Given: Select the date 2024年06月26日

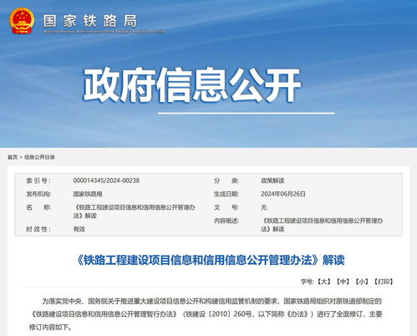Looking at the screenshot, I should pos(283,194).
